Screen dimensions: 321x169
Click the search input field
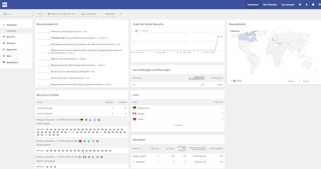(x=18, y=14)
